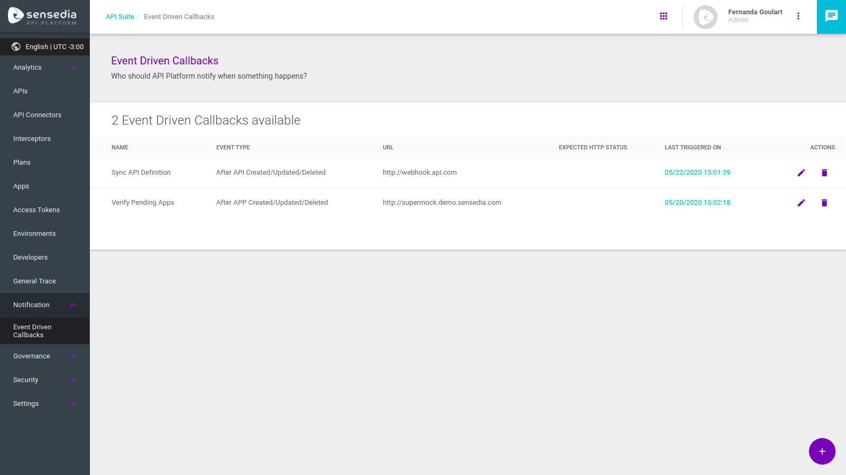Open the app grid icon in the top bar
Screen dimensions: 846x475
pyautogui.click(x=664, y=16)
